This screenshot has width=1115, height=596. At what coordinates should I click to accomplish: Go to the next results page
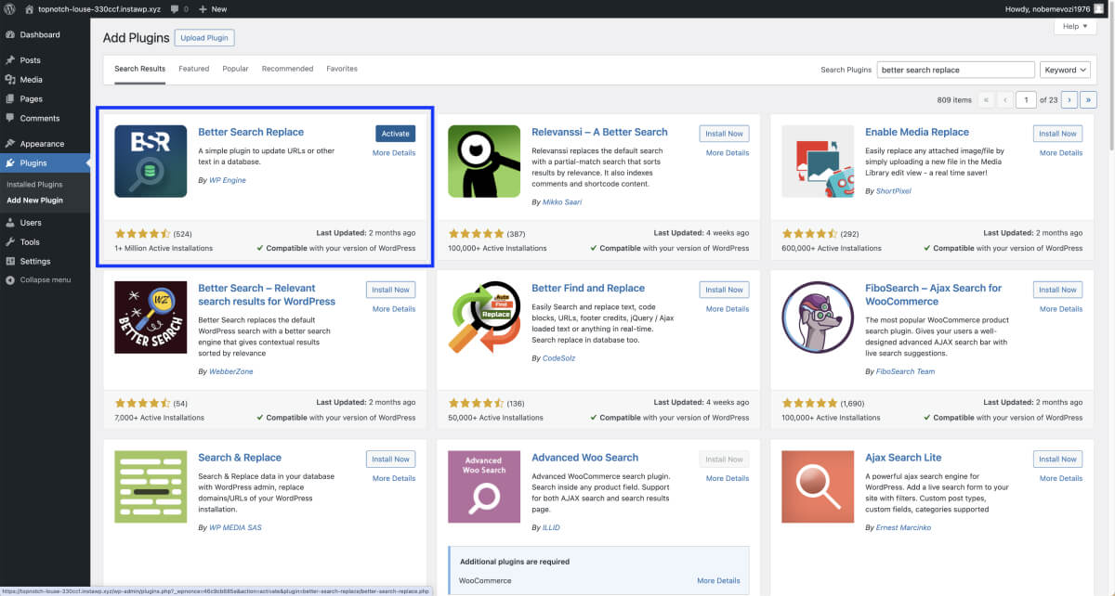tap(1069, 99)
